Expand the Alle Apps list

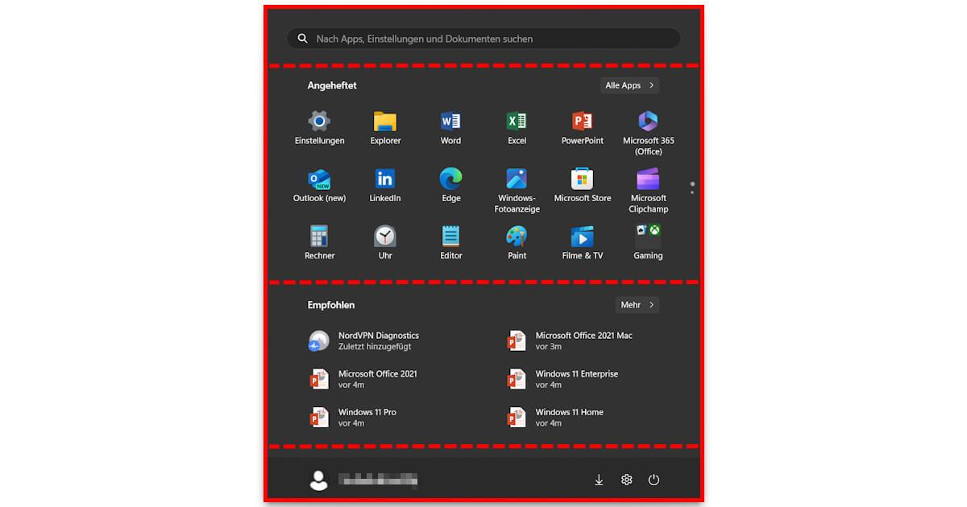629,85
